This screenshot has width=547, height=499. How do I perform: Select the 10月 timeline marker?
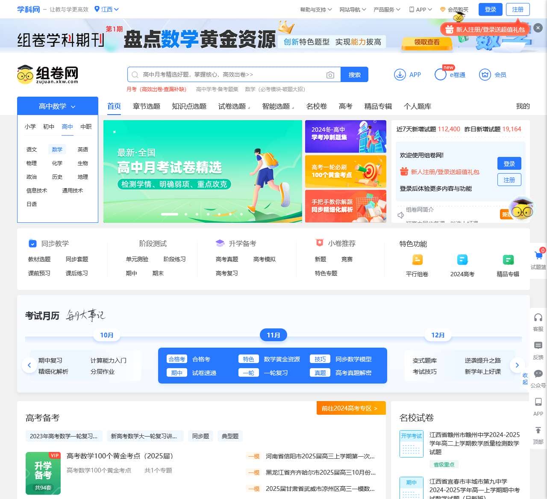pos(107,335)
